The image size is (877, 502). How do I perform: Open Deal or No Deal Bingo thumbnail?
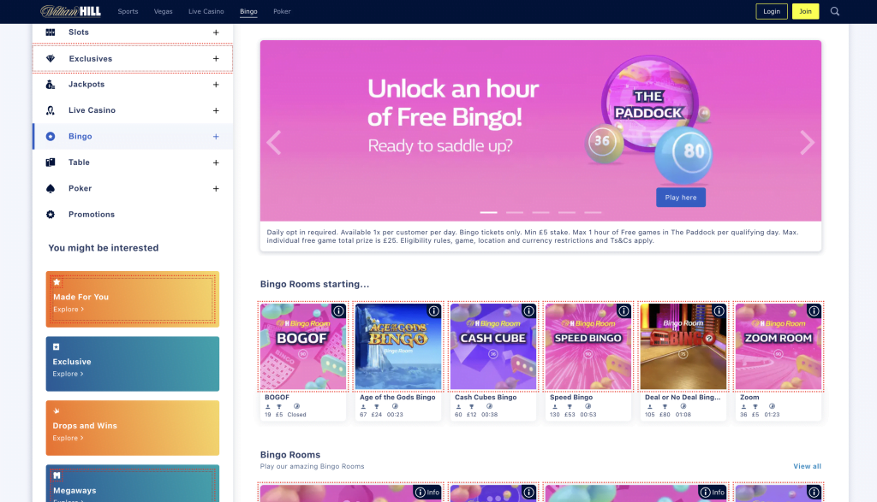tap(683, 346)
